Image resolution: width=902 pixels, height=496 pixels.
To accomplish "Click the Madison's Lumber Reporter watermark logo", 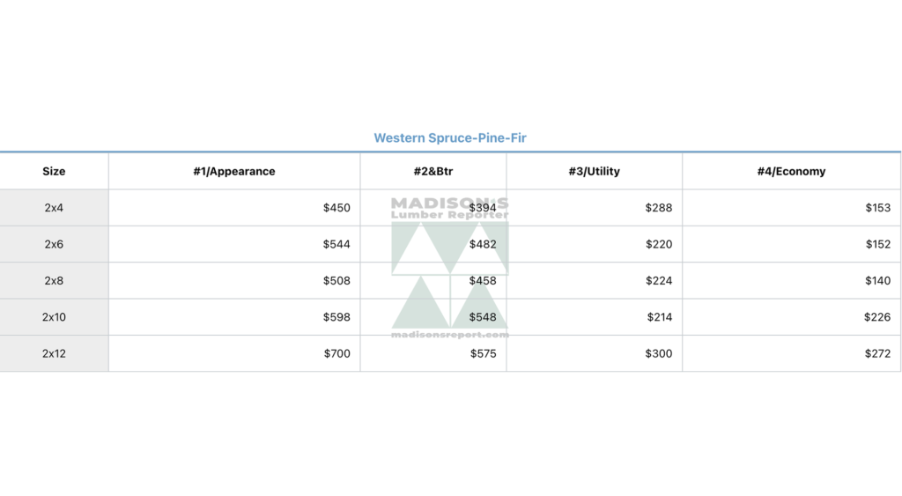I will pyautogui.click(x=450, y=267).
